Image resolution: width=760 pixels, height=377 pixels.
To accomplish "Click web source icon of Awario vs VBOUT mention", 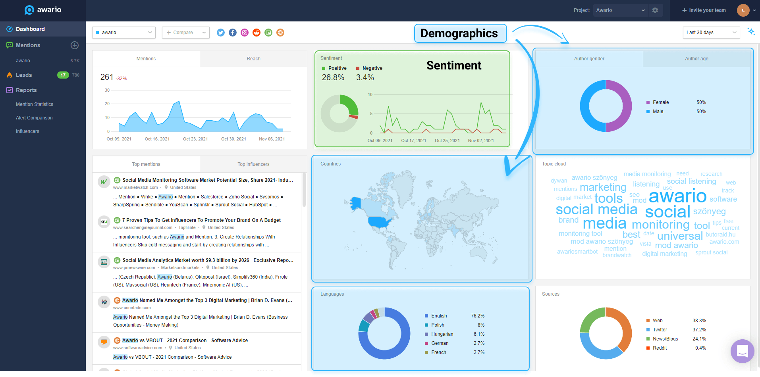I will click(117, 340).
